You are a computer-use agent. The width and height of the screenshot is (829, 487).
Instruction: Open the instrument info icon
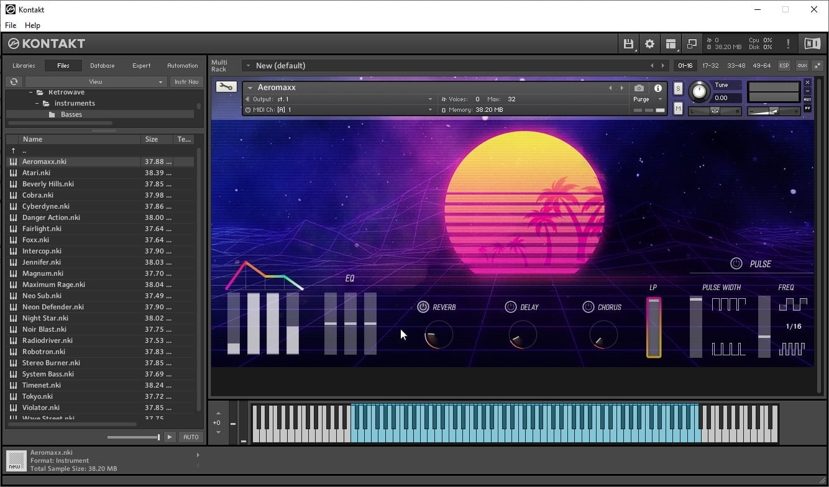click(x=657, y=88)
